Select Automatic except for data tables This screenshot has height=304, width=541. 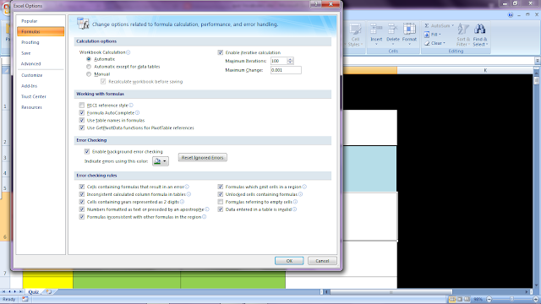tap(89, 67)
